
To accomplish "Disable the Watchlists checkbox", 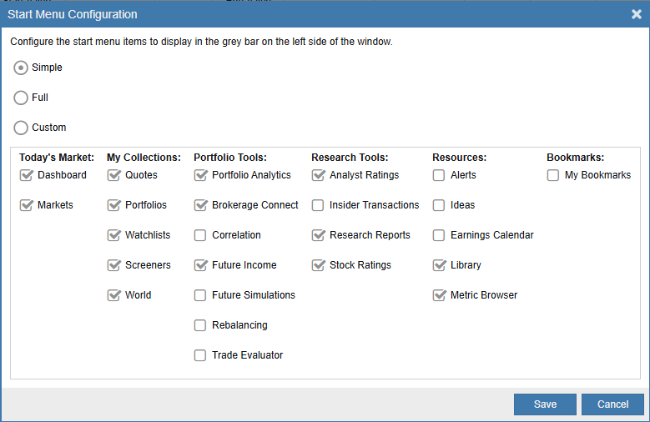I will coord(113,235).
